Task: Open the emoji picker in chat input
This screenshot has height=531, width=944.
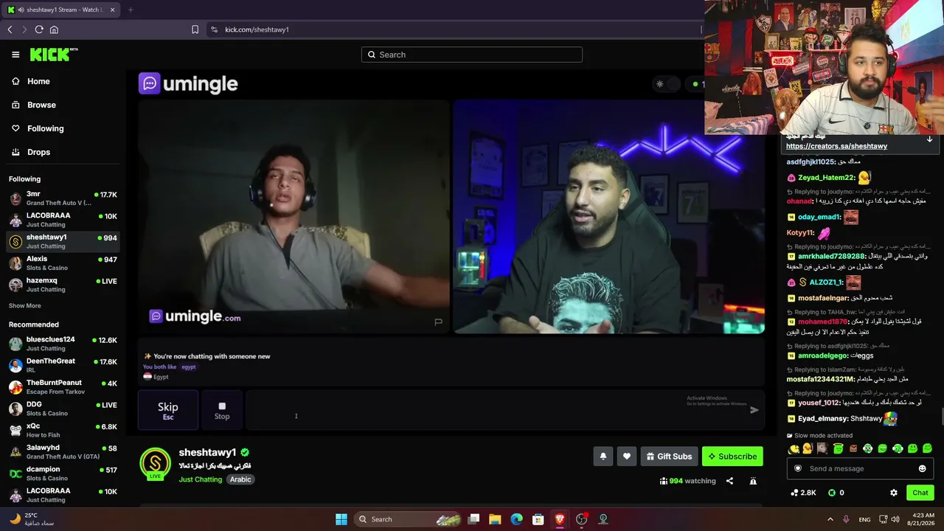Action: [922, 468]
